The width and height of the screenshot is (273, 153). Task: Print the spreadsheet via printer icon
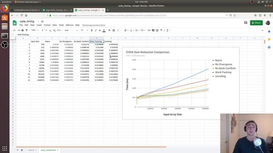23,30
